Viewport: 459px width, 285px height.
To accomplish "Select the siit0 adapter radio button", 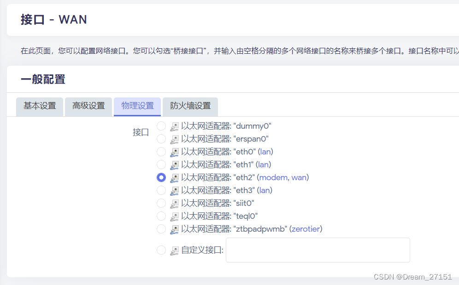I will [x=161, y=203].
